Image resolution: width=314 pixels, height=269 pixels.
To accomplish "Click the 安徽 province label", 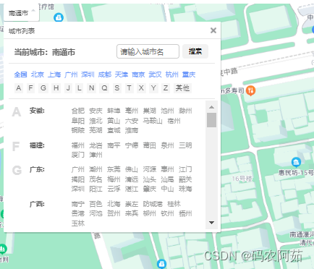I will [37, 111].
